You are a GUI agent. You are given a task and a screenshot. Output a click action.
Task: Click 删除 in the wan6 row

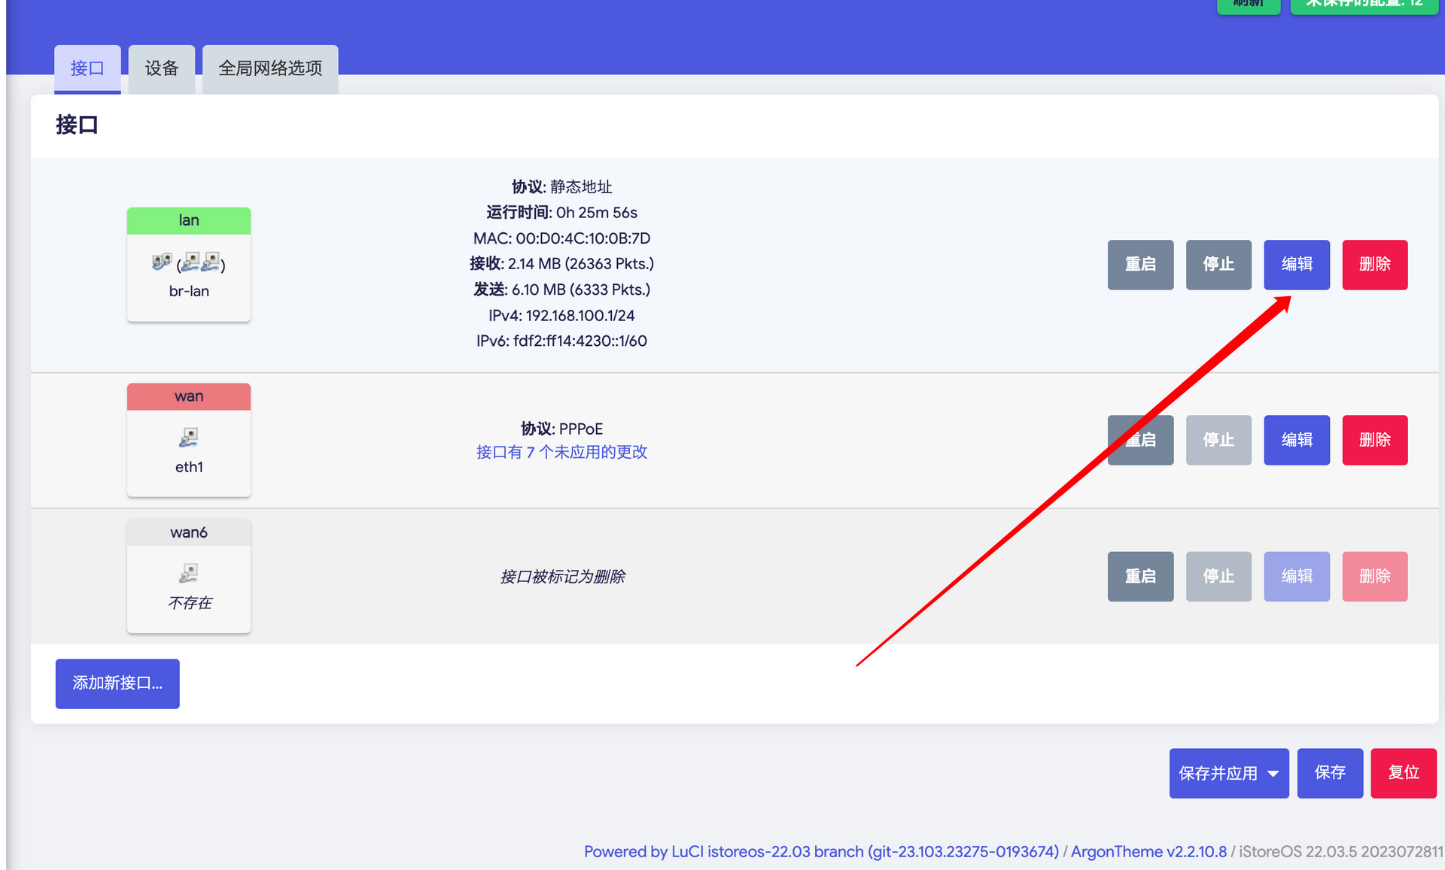tap(1375, 576)
